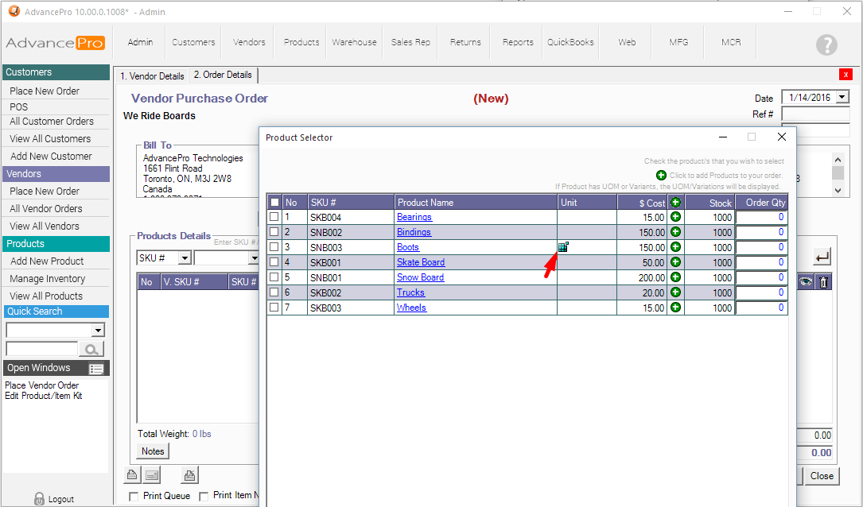Image resolution: width=863 pixels, height=507 pixels.
Task: Open the Boots variants grid icon
Action: click(x=563, y=247)
